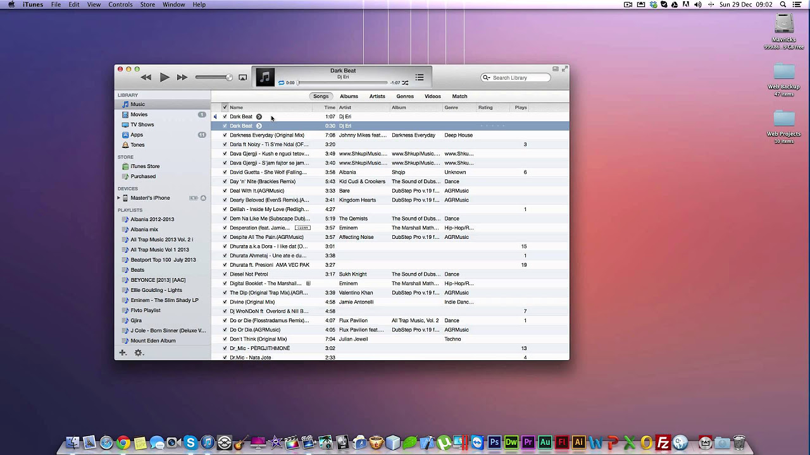The height and width of the screenshot is (455, 810).
Task: Uncheck the Day 'n' Nite (Brackles Remix) checkbox
Action: pos(225,181)
